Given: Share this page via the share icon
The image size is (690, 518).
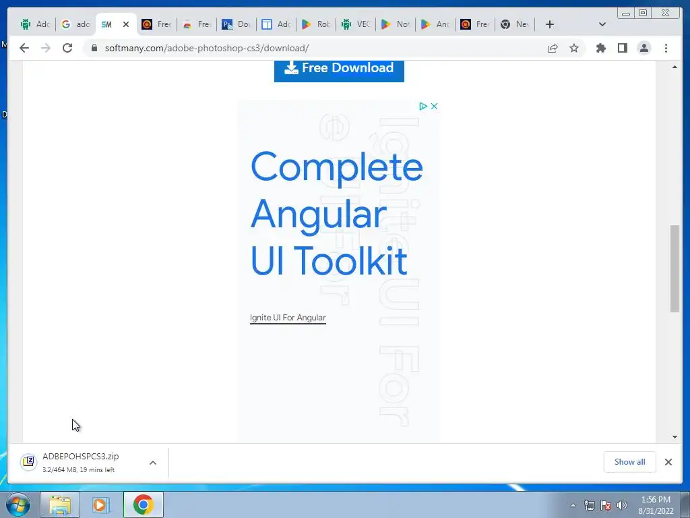Looking at the screenshot, I should (x=553, y=48).
